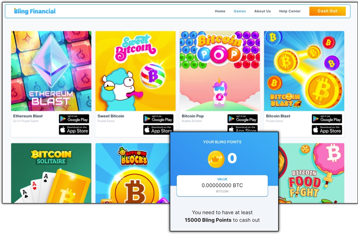358x234 pixels.
Task: Open the About Us page
Action: [x=263, y=11]
